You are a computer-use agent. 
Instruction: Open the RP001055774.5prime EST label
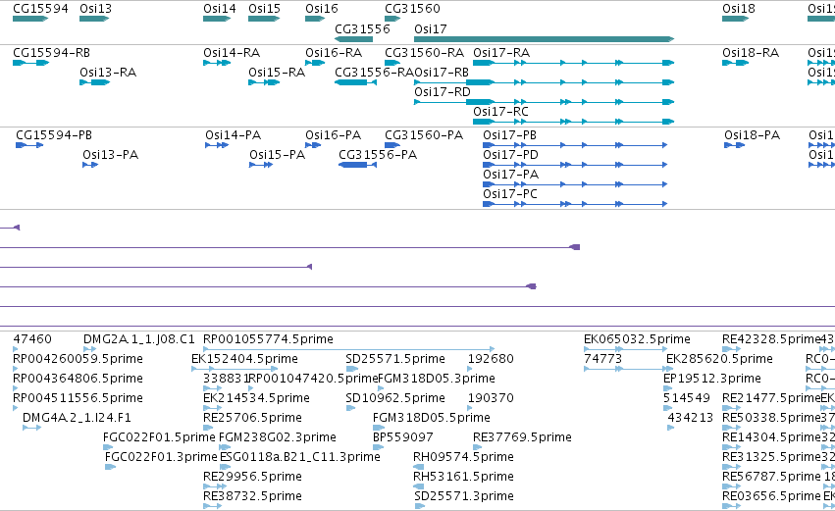(268, 339)
